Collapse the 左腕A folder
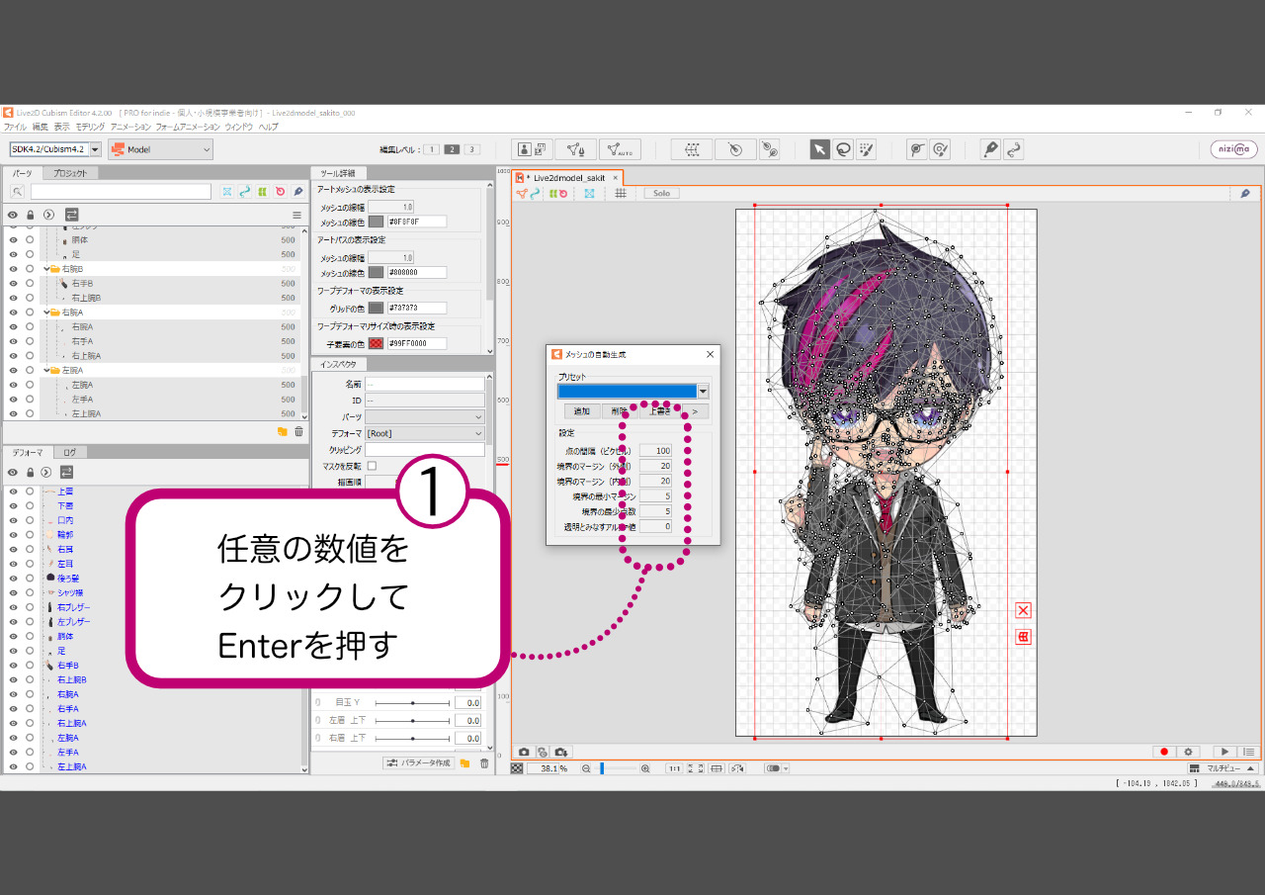1265x895 pixels. 45,370
